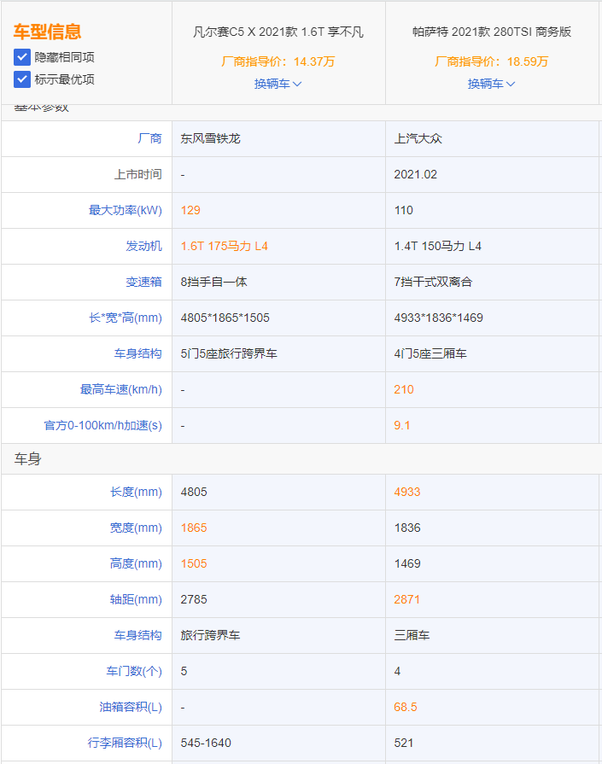Open 换辆车 dropdown under 凡尔赛C5 X

(278, 84)
